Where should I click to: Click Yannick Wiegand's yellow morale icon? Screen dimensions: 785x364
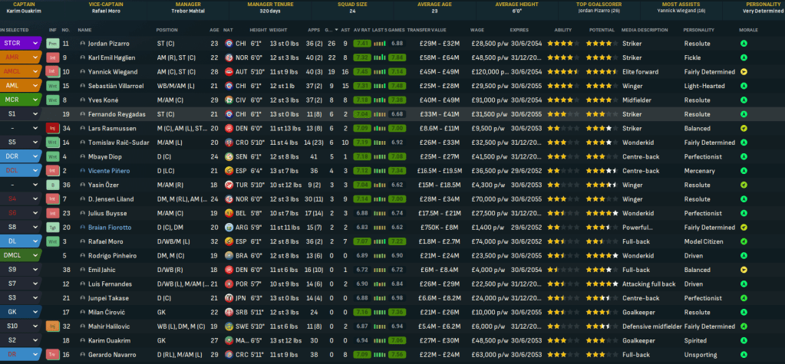744,71
